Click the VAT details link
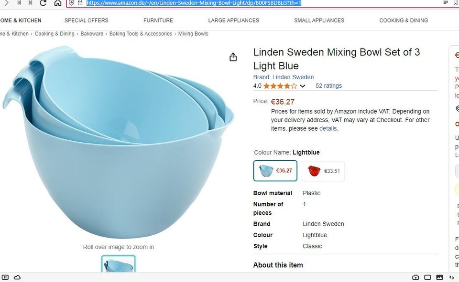459x282 pixels. [x=328, y=128]
